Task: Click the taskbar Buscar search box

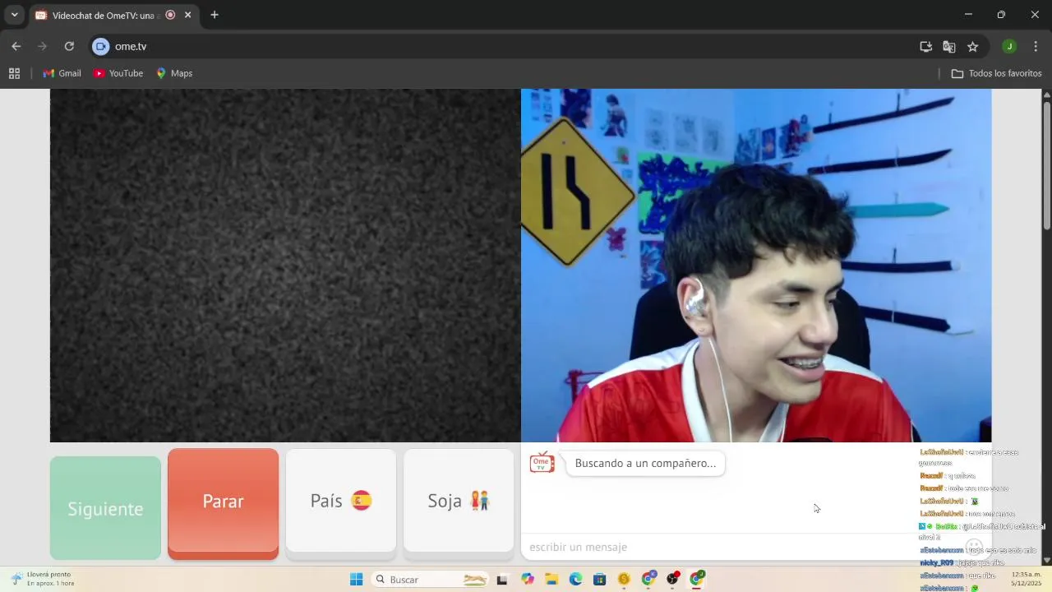Action: pos(431,580)
